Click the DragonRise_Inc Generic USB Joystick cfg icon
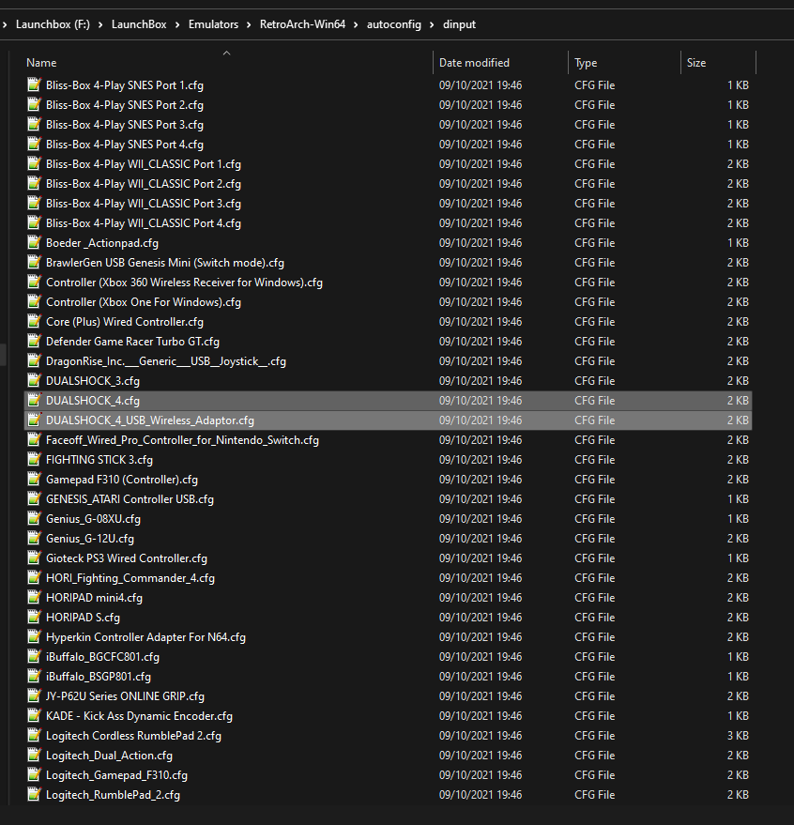 coord(34,361)
